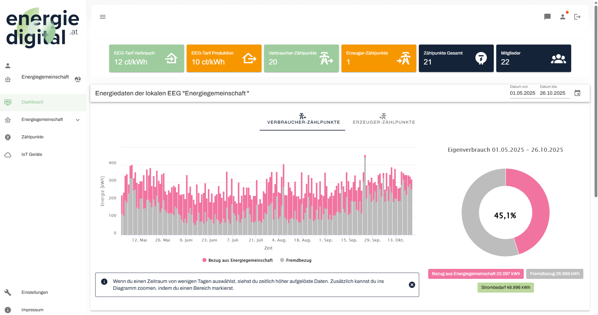Dismiss the zoom hint info banner
This screenshot has height=315, width=598.
[x=412, y=284]
